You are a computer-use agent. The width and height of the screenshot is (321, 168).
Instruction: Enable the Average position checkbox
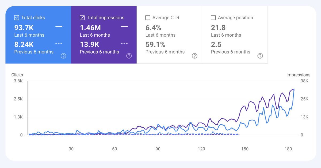click(213, 18)
